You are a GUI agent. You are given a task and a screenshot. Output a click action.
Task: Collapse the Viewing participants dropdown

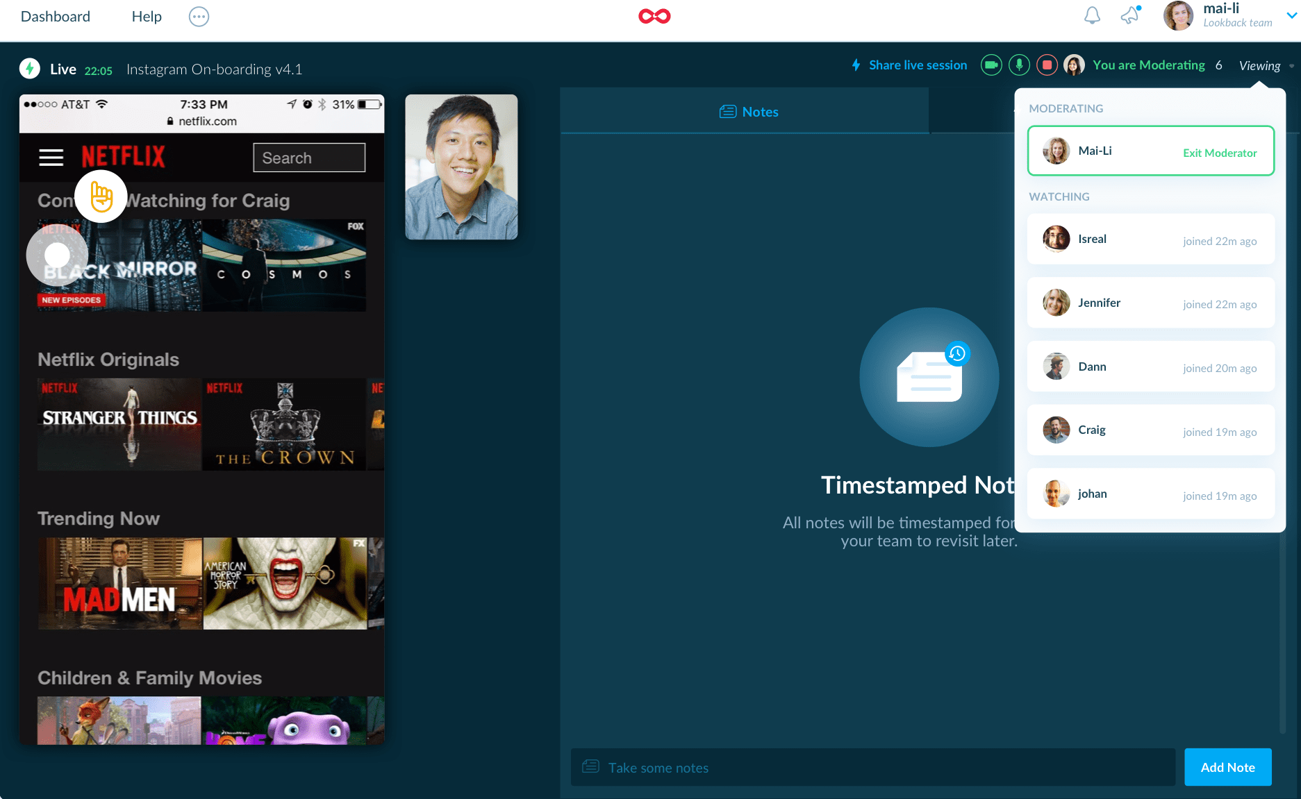pos(1266,66)
